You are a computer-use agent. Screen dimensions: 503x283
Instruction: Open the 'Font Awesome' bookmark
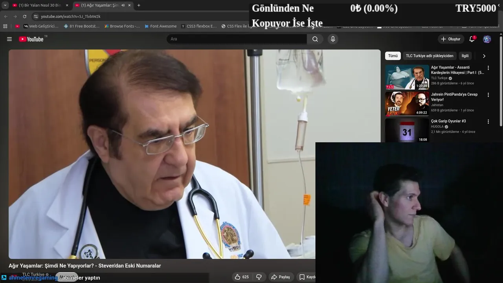pos(160,26)
